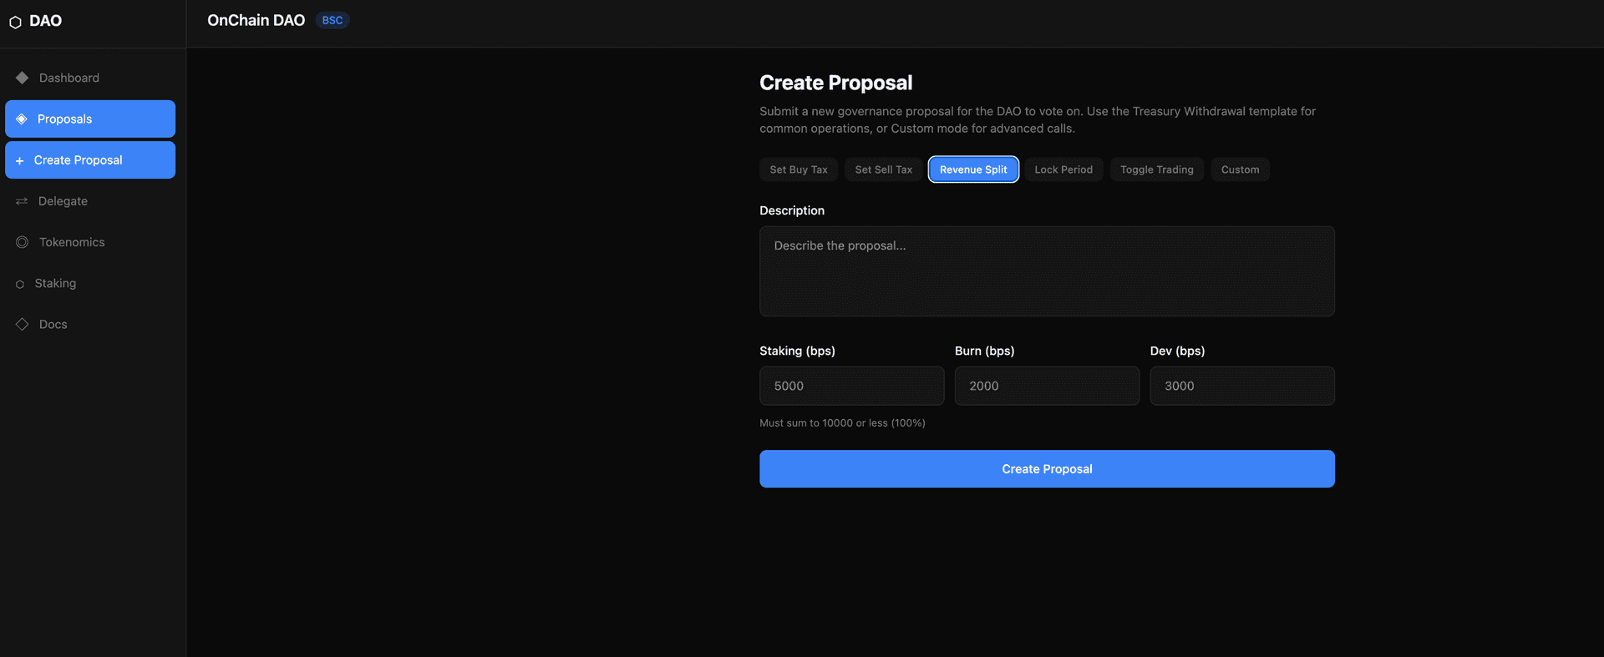Click the Staking (bps) input field
The image size is (1604, 657).
pyautogui.click(x=851, y=386)
